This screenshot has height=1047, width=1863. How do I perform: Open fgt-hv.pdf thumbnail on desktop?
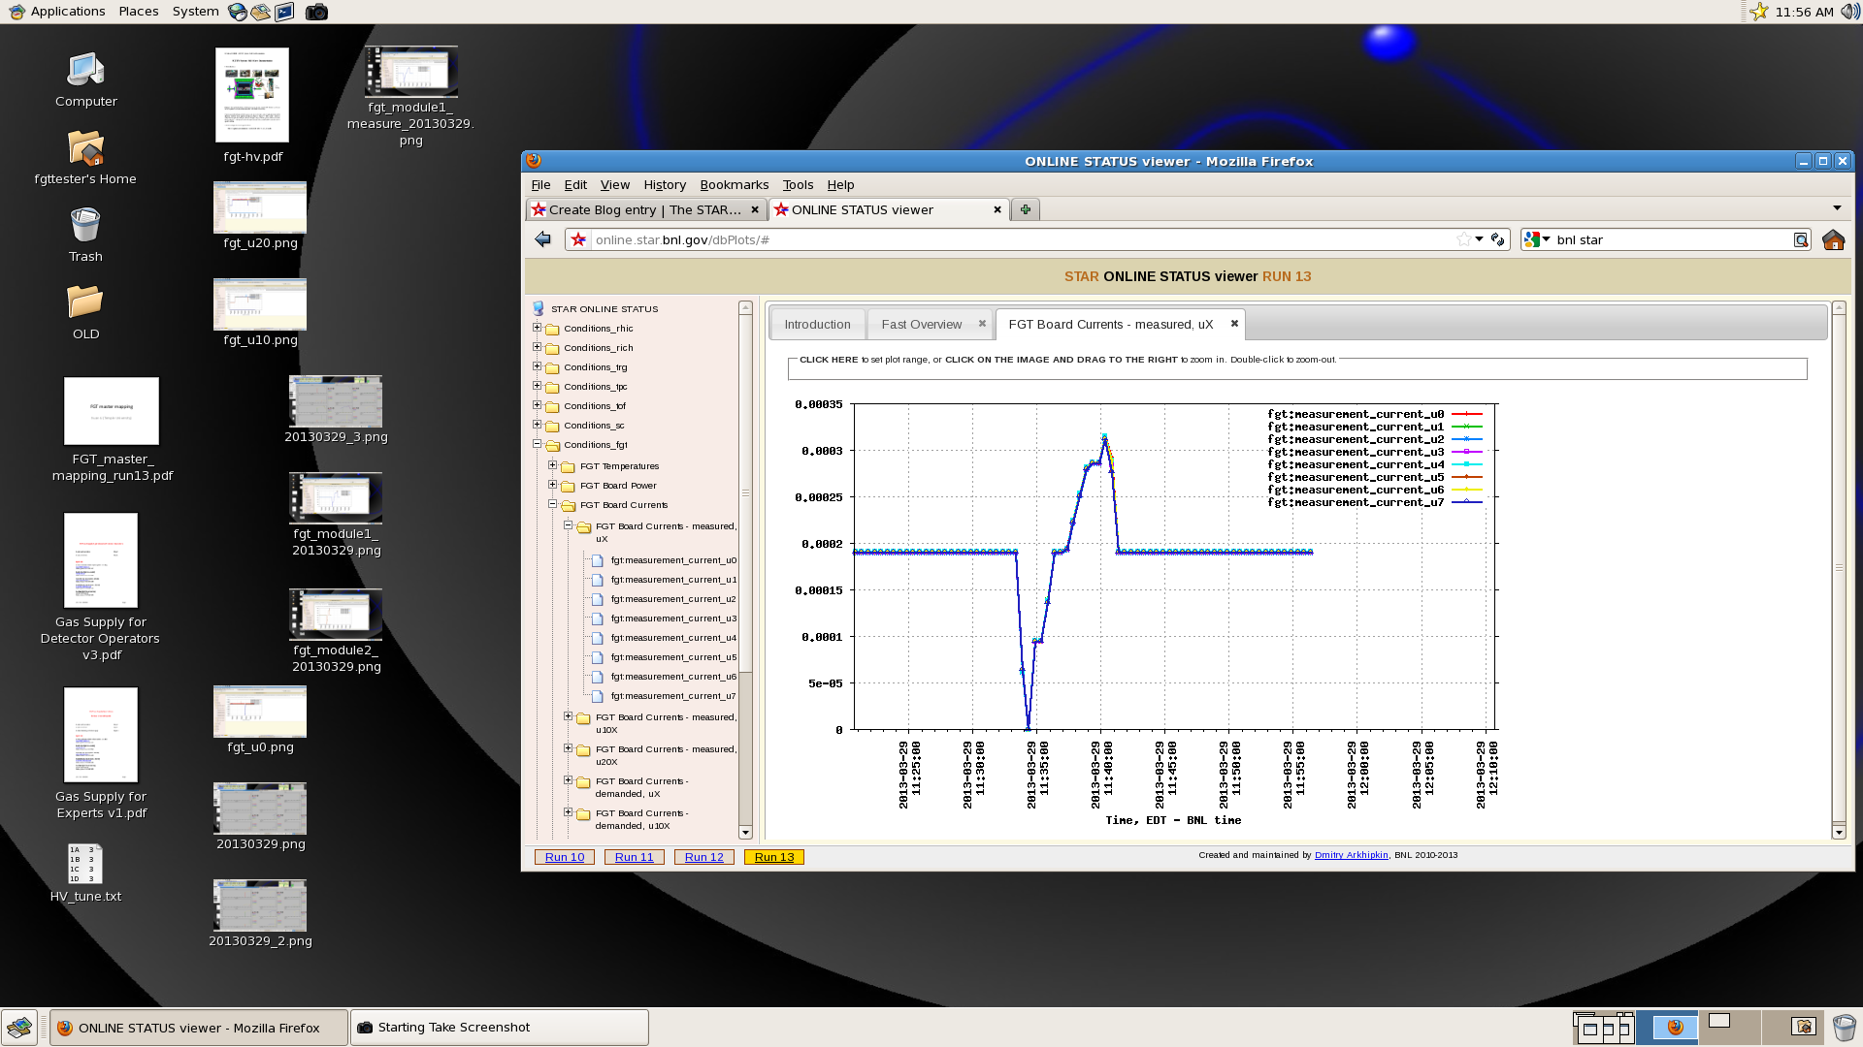252,95
